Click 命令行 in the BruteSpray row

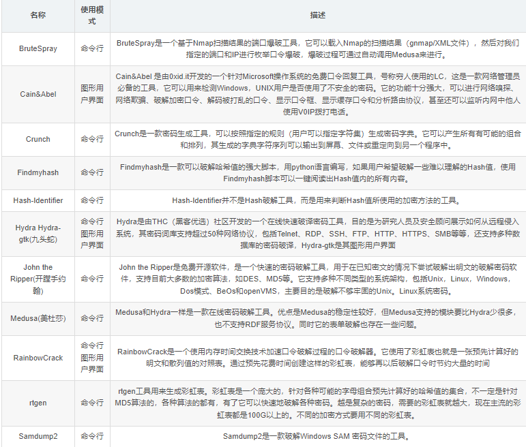pos(92,48)
